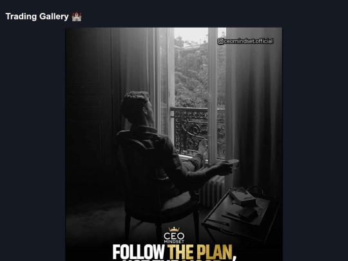This screenshot has height=261, width=348.
Task: Click the Instagram icon in the watermark
Action: [x=220, y=41]
